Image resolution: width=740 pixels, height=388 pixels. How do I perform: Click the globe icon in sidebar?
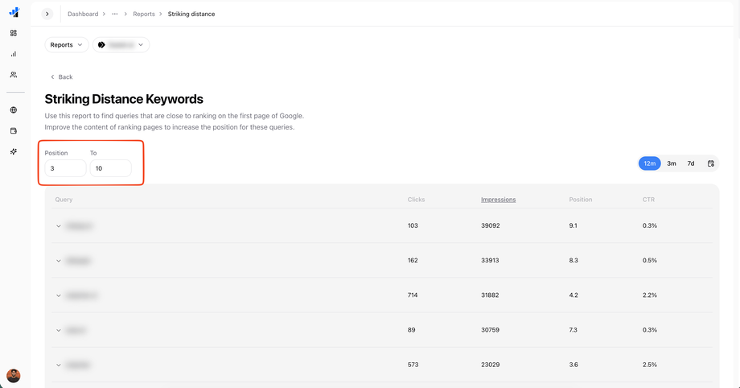click(14, 110)
